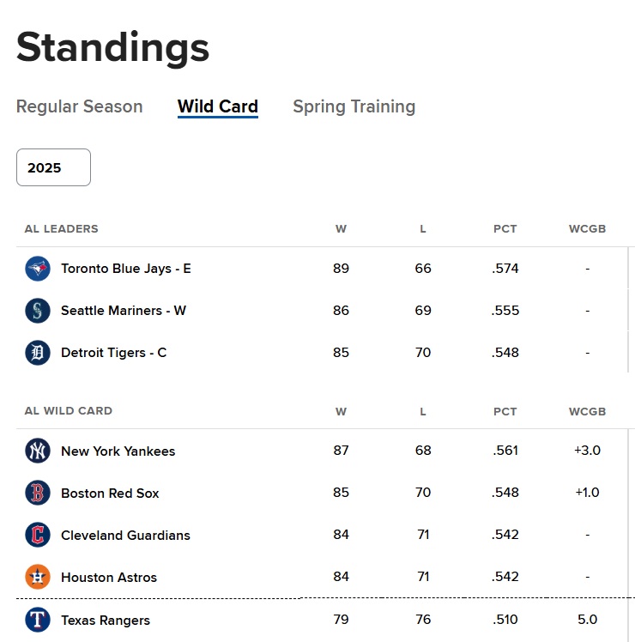Open the Spring Training tab
The image size is (635, 642).
(x=354, y=106)
